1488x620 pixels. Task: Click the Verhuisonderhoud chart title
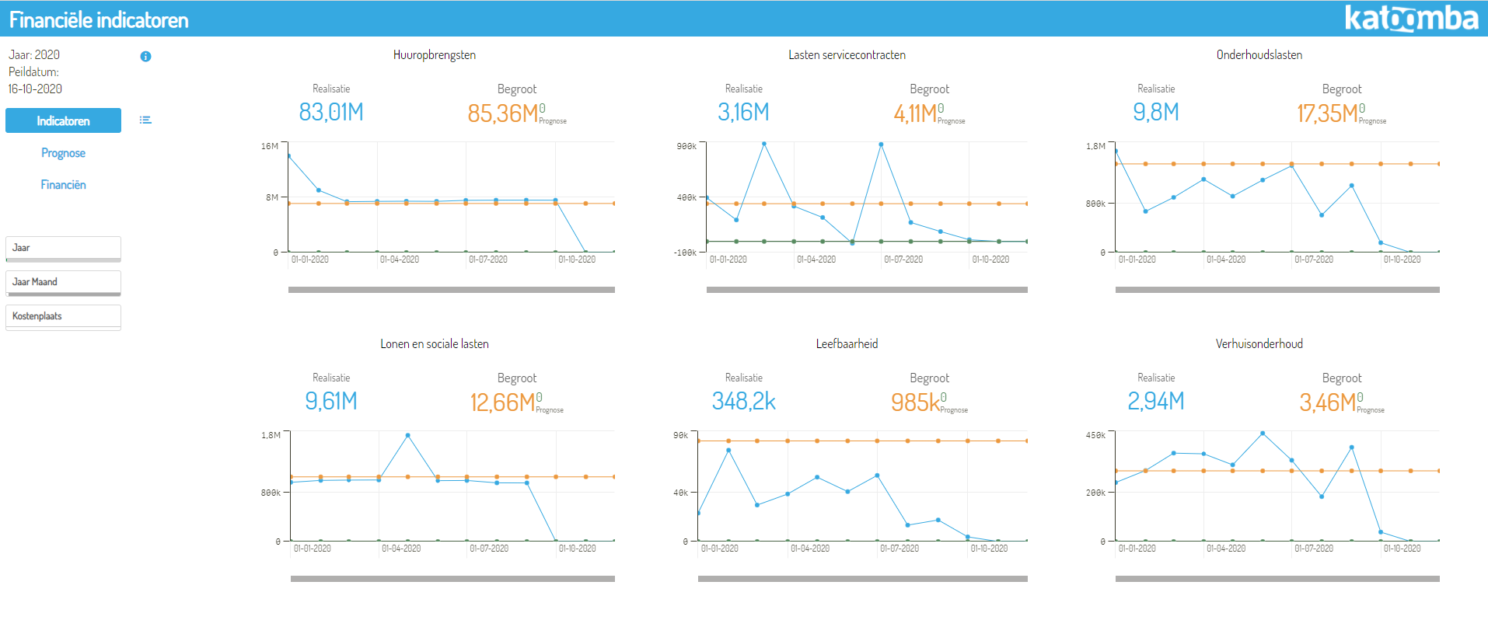coord(1259,344)
